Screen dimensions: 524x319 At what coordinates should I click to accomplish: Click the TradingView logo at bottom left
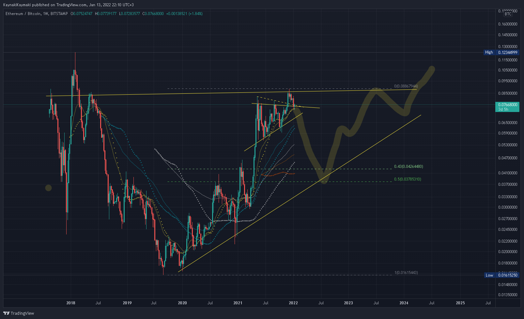click(x=19, y=313)
